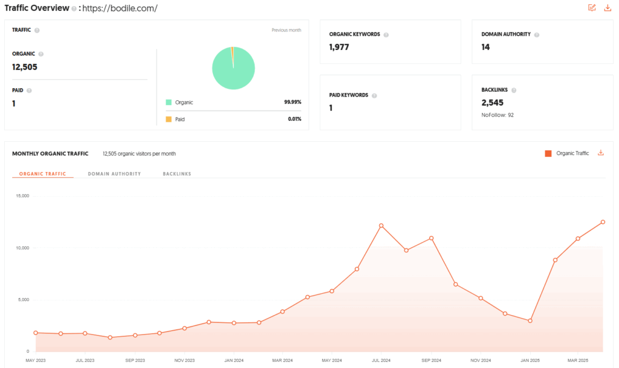Screen dimensions: 619x368
Task: Click the domain authority value 14
Action: point(485,47)
